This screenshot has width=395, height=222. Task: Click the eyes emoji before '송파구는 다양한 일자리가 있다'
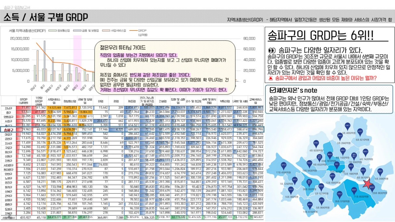point(272,51)
